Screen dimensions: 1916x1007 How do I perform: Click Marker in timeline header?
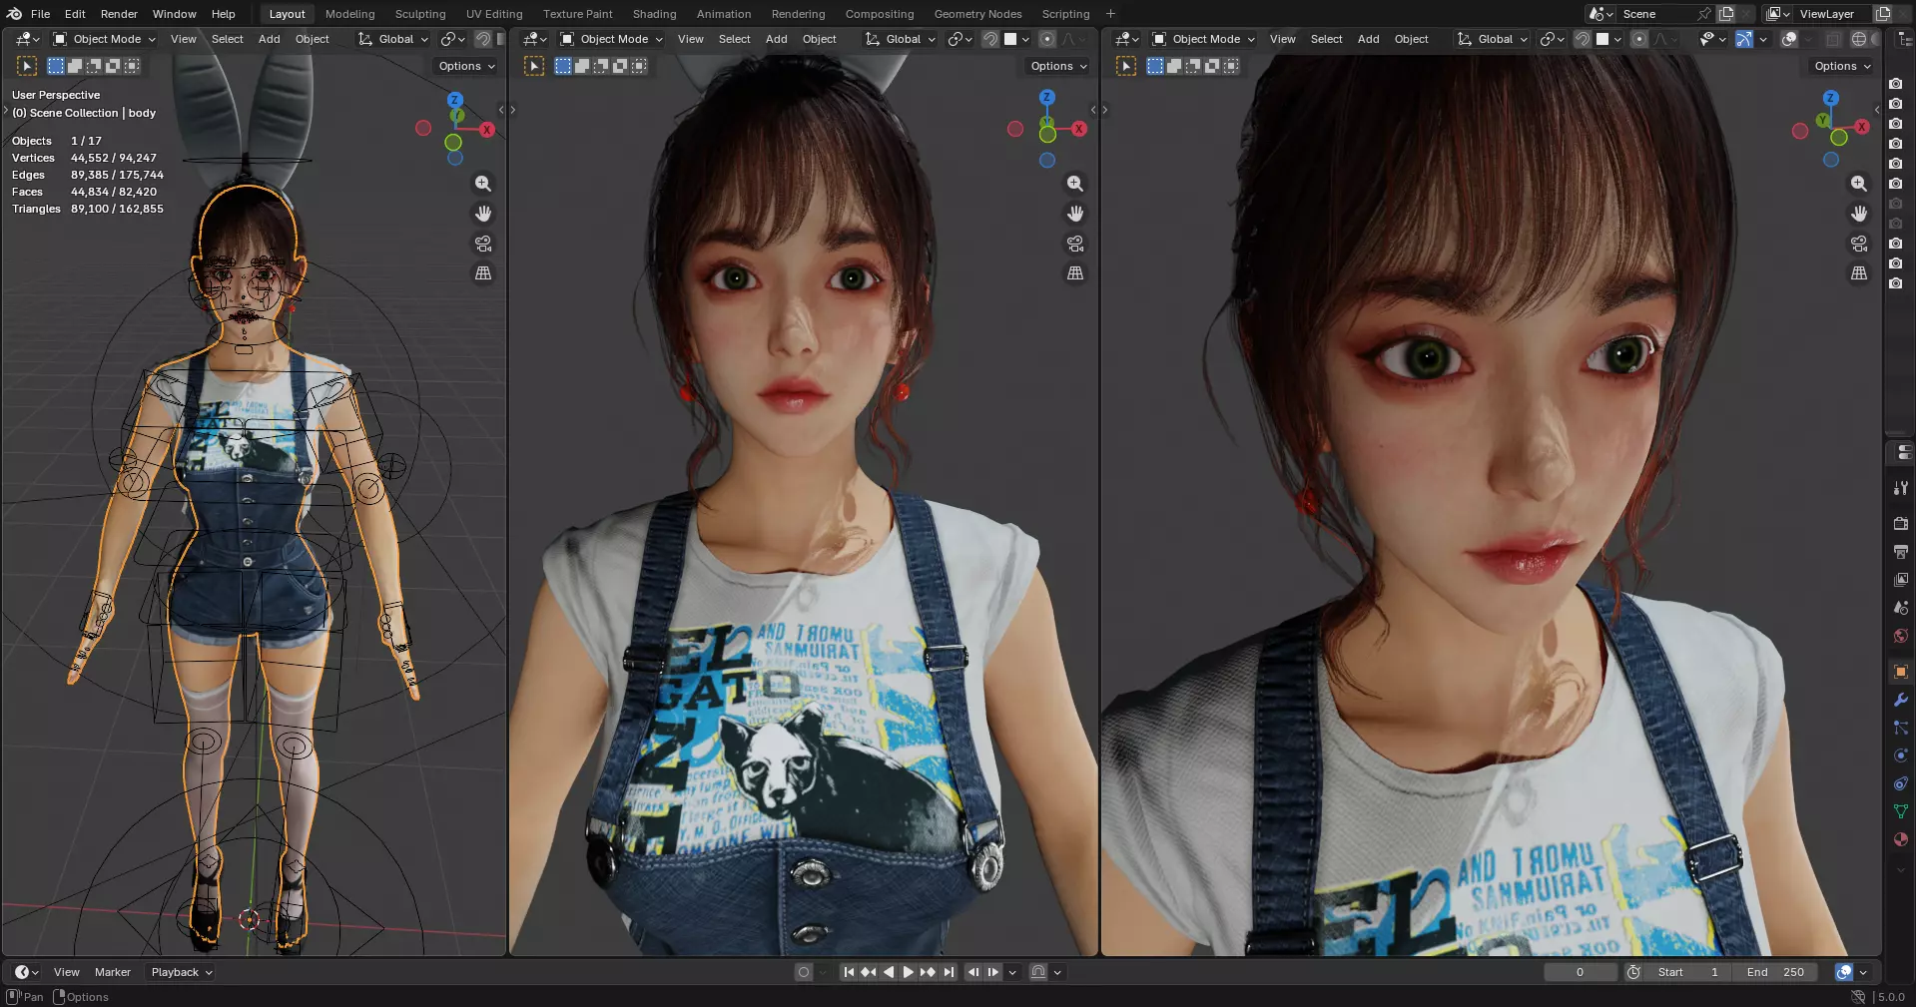[113, 972]
